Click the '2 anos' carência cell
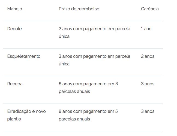The image size is (177, 136). (x=148, y=56)
